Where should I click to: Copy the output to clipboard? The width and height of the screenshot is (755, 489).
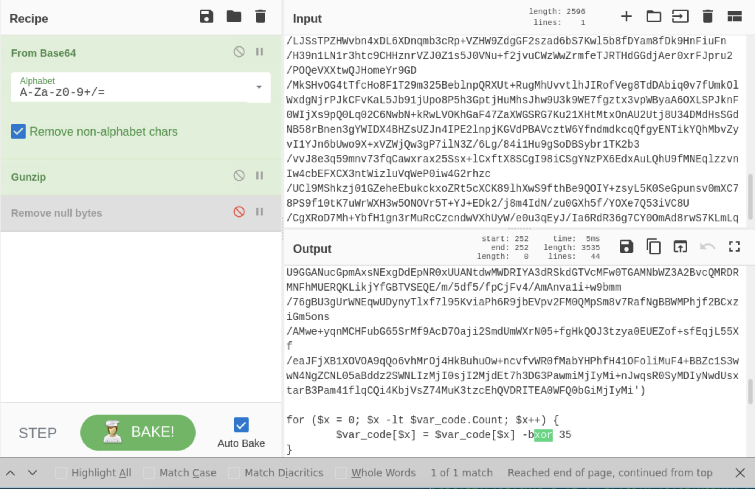tap(653, 247)
